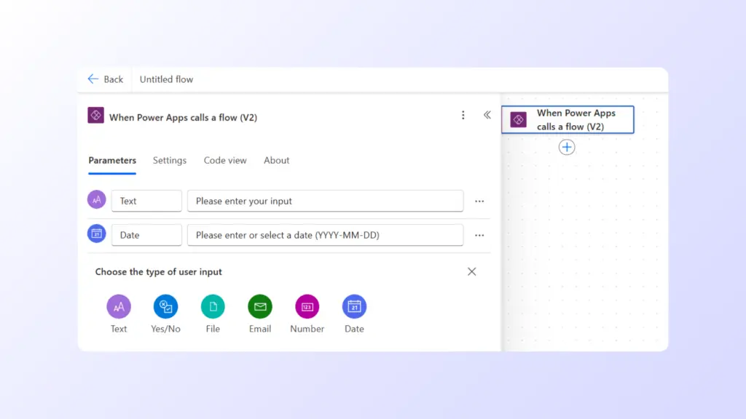Add a new step with plus button
This screenshot has width=746, height=419.
567,147
